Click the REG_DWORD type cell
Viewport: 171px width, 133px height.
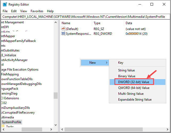click(103, 34)
